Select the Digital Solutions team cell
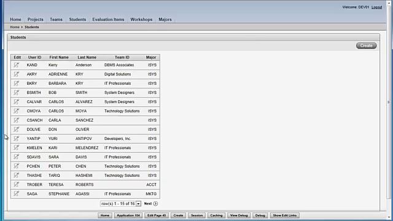 click(117, 74)
